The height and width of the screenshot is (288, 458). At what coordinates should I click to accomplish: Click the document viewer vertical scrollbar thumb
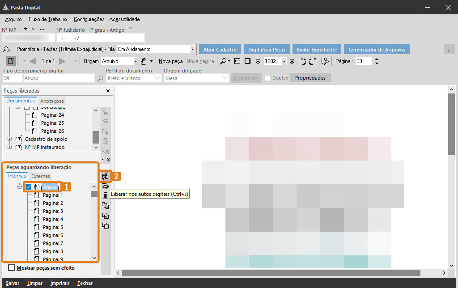[451, 124]
